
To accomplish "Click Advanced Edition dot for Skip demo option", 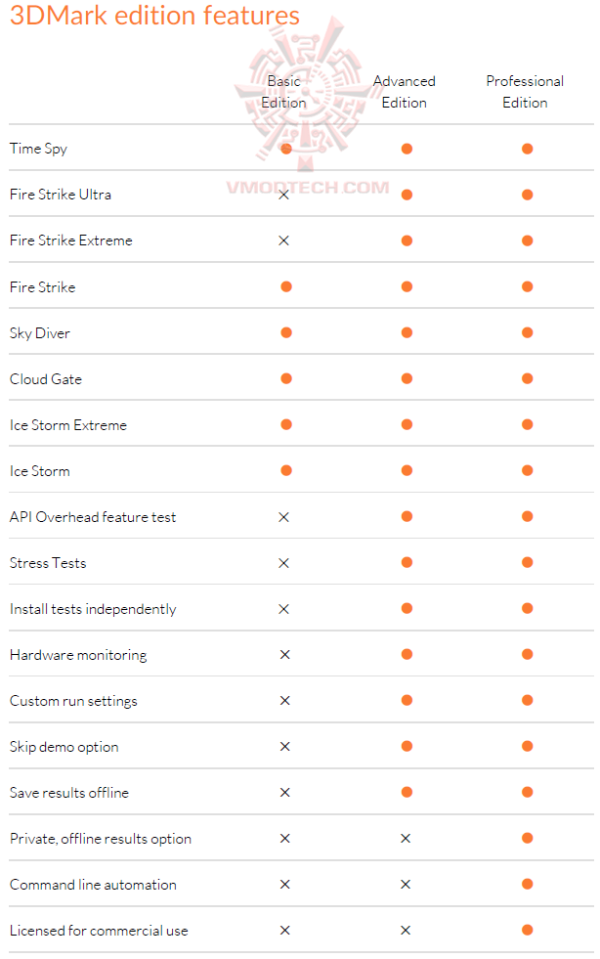I will (x=407, y=747).
